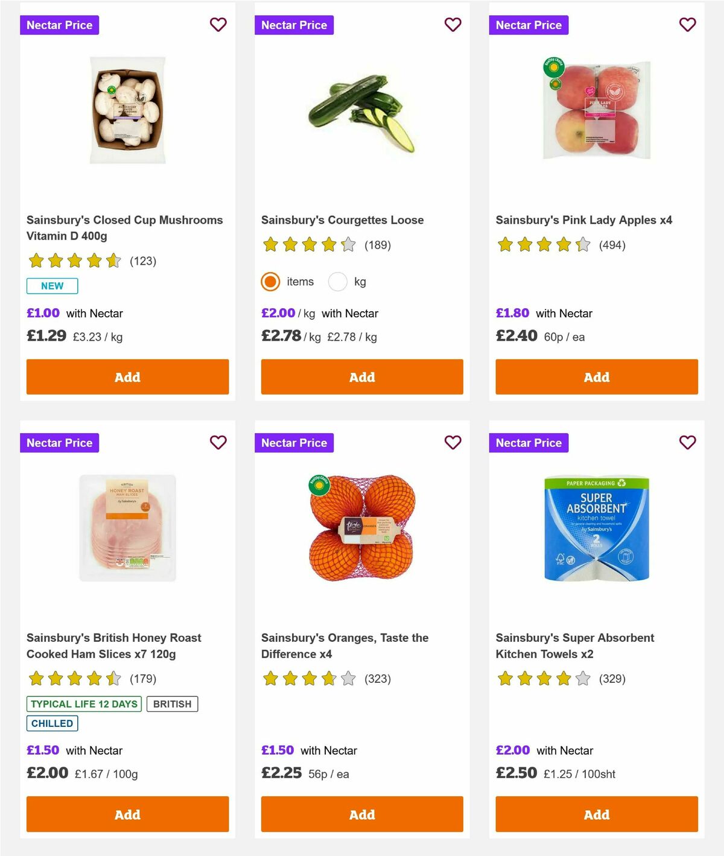This screenshot has height=856, width=724.
Task: Click the oranges product image thumbnail
Action: (x=361, y=527)
